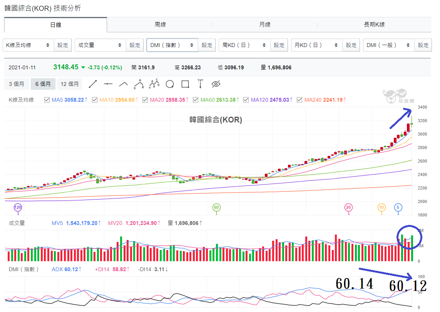
Task: Uncheck the MA10 moving average checkbox
Action: 95,100
